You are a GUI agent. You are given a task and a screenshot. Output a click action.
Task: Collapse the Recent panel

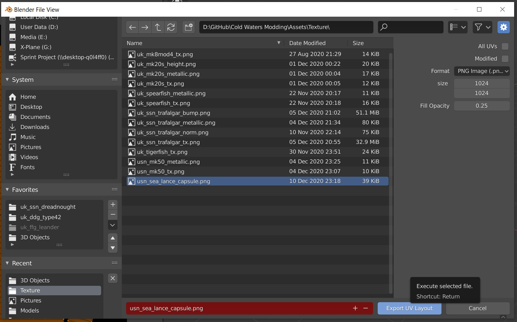tap(7, 263)
